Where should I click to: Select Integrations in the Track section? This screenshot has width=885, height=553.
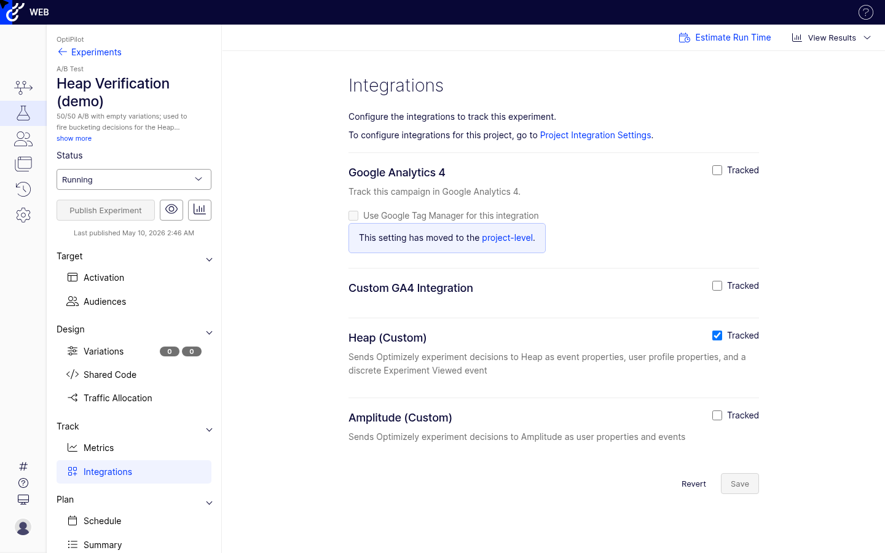(134, 472)
